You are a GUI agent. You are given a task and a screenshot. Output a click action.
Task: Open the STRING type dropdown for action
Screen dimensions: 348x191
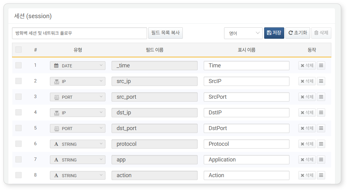click(78, 175)
